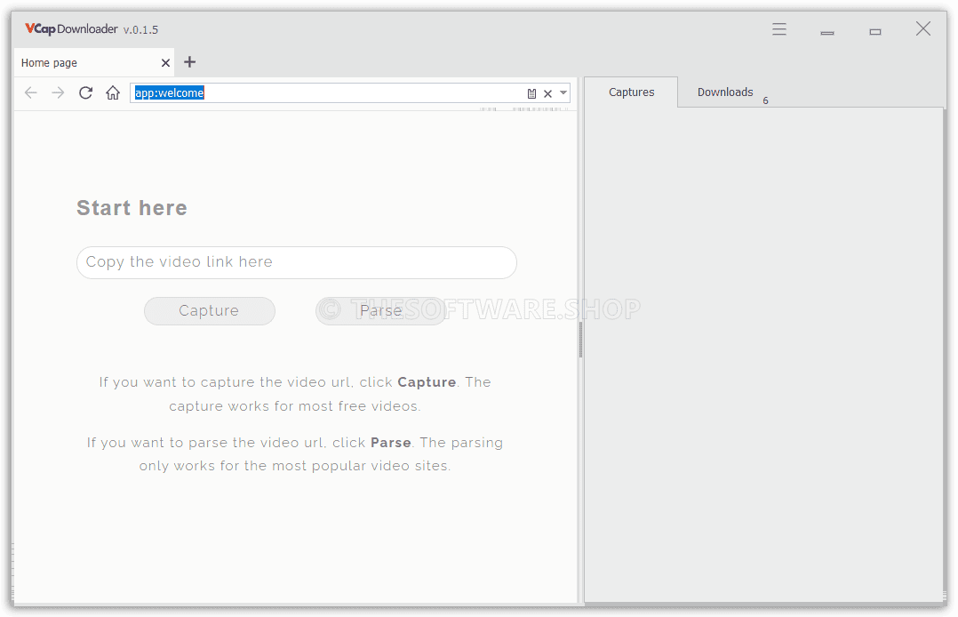
Task: Minimize the VCap Downloader window
Action: pyautogui.click(x=827, y=32)
